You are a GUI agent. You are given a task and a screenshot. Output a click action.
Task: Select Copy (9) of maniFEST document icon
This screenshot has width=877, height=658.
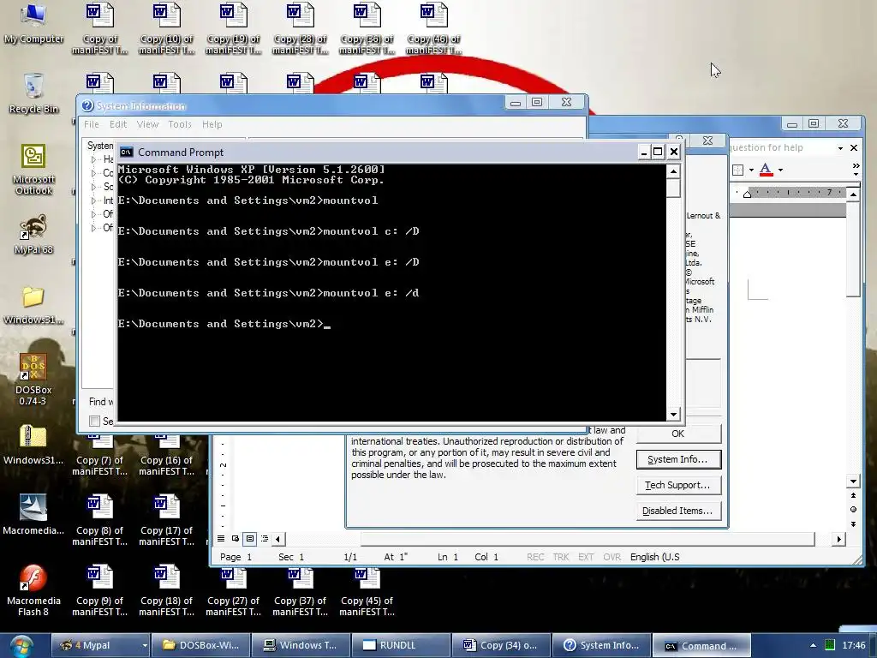point(99,591)
